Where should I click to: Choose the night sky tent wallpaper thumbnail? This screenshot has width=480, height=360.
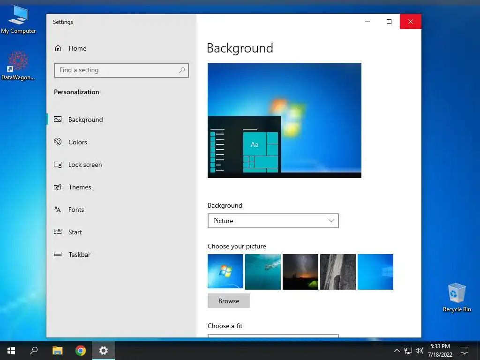pos(300,271)
